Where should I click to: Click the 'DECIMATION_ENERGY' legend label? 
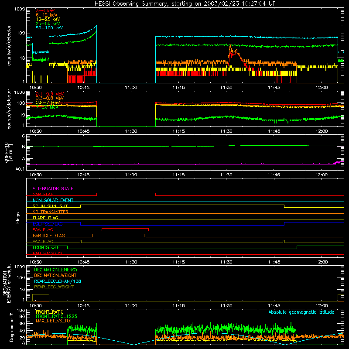pyautogui.click(x=56, y=270)
